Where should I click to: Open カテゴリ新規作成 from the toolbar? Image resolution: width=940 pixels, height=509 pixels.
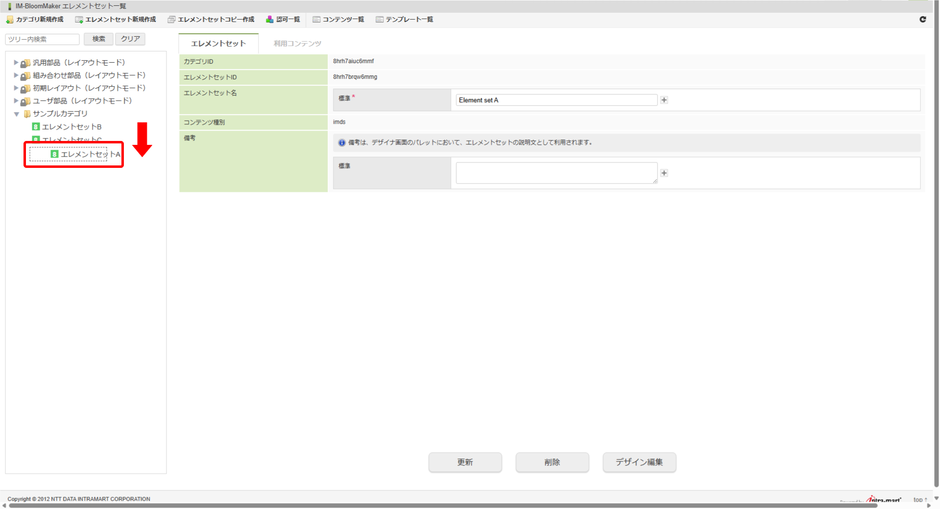[x=35, y=20]
